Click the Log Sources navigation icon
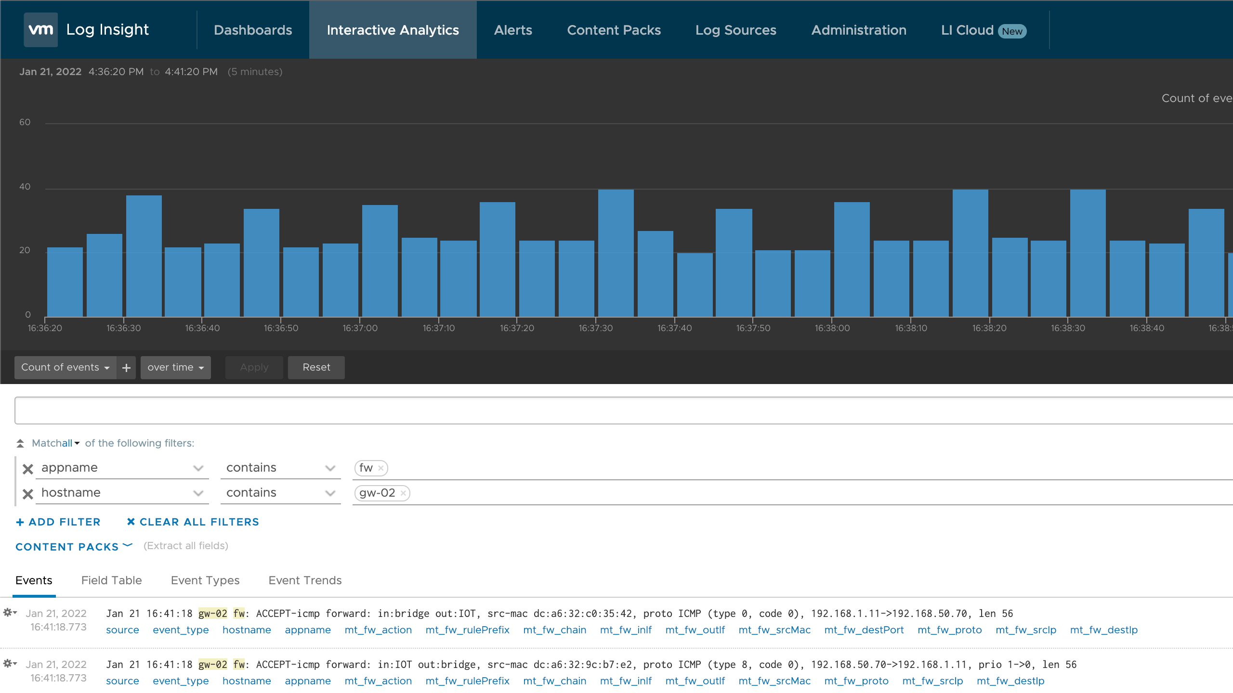1233x693 pixels. coord(734,30)
